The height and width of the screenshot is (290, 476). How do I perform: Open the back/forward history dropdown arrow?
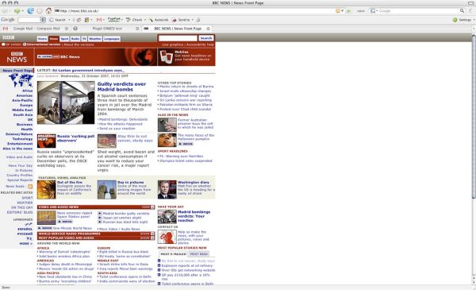click(23, 11)
